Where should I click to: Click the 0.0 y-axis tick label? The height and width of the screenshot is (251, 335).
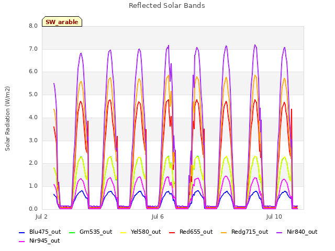pyautogui.click(x=33, y=209)
